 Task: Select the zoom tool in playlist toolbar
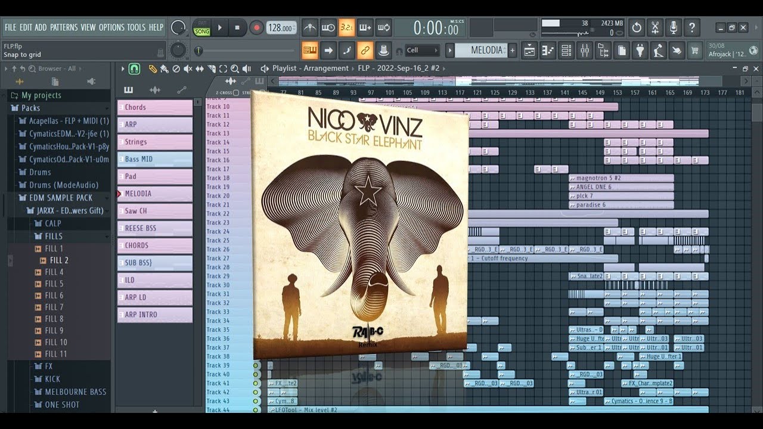pos(235,69)
